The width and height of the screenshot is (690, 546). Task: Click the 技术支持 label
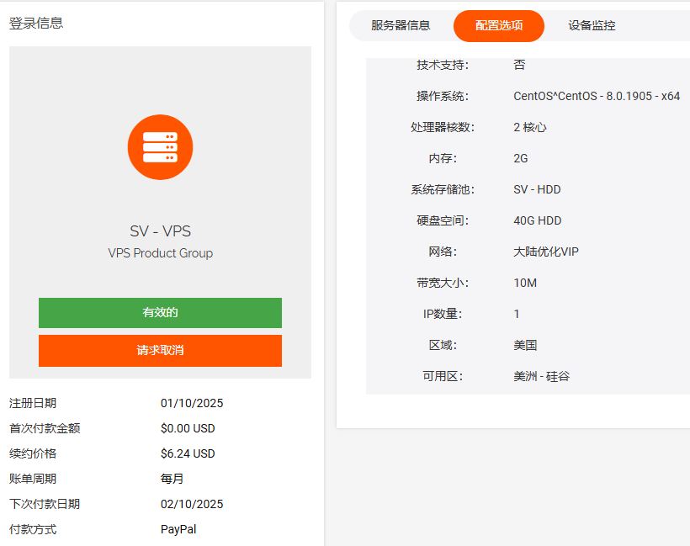[443, 65]
